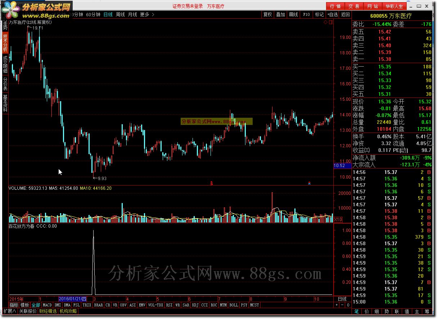Apply the FSL indicator
The width and height of the screenshot is (438, 319).
click(x=76, y=305)
